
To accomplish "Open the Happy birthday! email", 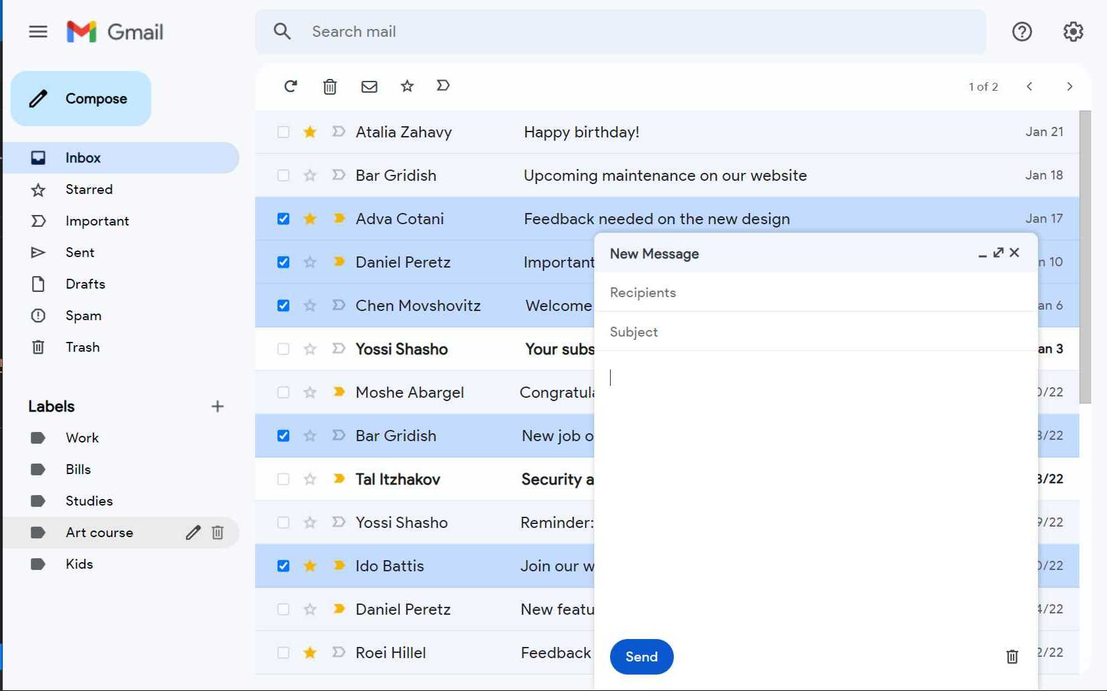I will pos(667,132).
